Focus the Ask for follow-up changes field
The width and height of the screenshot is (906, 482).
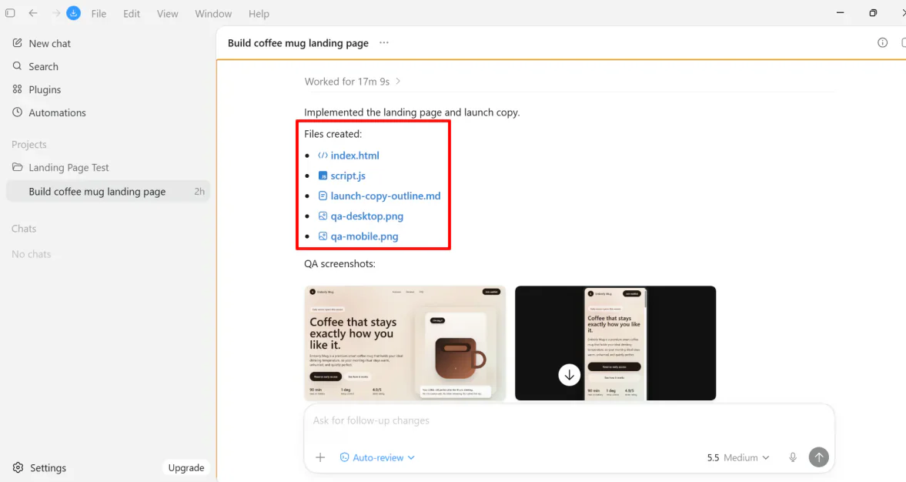coord(569,420)
